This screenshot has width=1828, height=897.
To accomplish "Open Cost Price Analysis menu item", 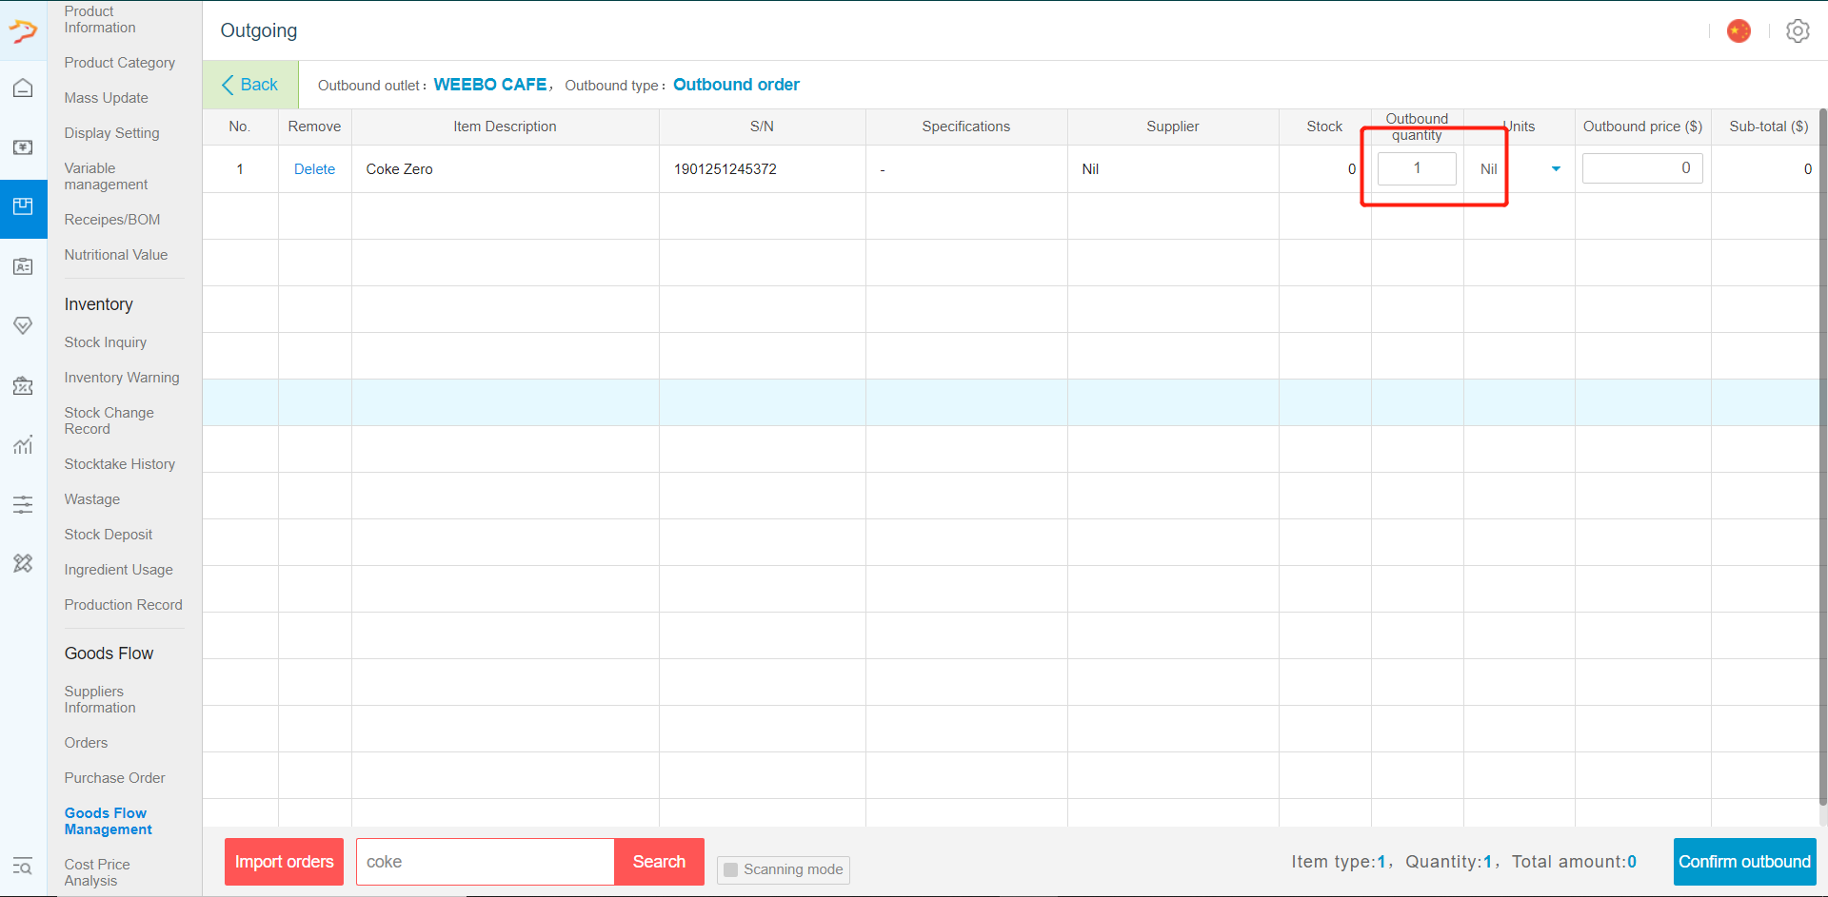I will point(96,872).
